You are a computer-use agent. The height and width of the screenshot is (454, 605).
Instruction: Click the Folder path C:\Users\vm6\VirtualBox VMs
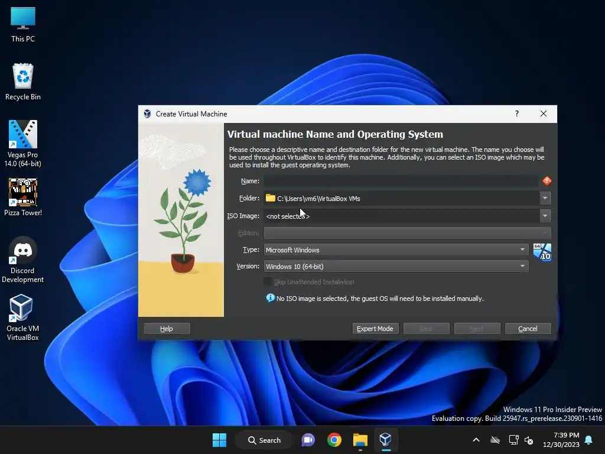(x=318, y=199)
